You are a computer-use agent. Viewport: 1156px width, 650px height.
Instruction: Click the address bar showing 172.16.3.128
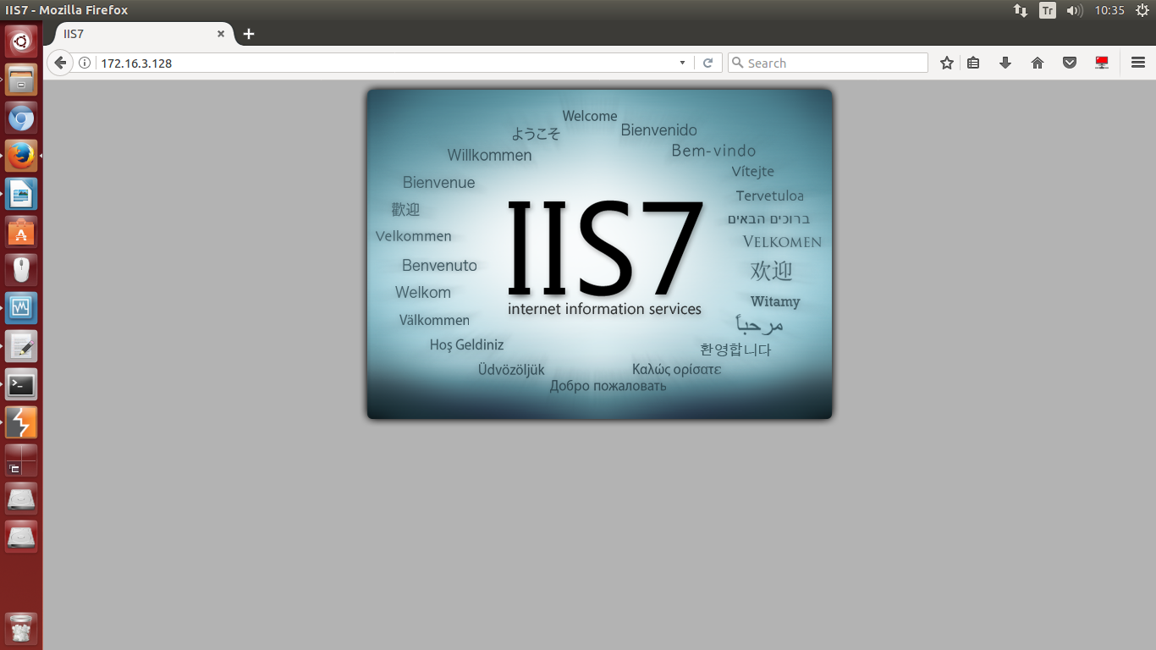click(x=386, y=63)
